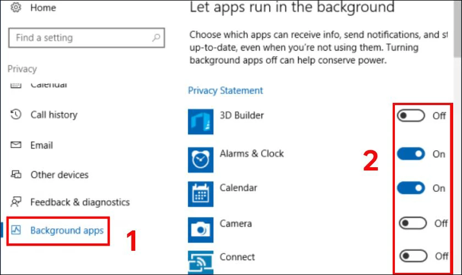Image resolution: width=462 pixels, height=275 pixels.
Task: Click the search magnifier icon
Action: [x=156, y=37]
